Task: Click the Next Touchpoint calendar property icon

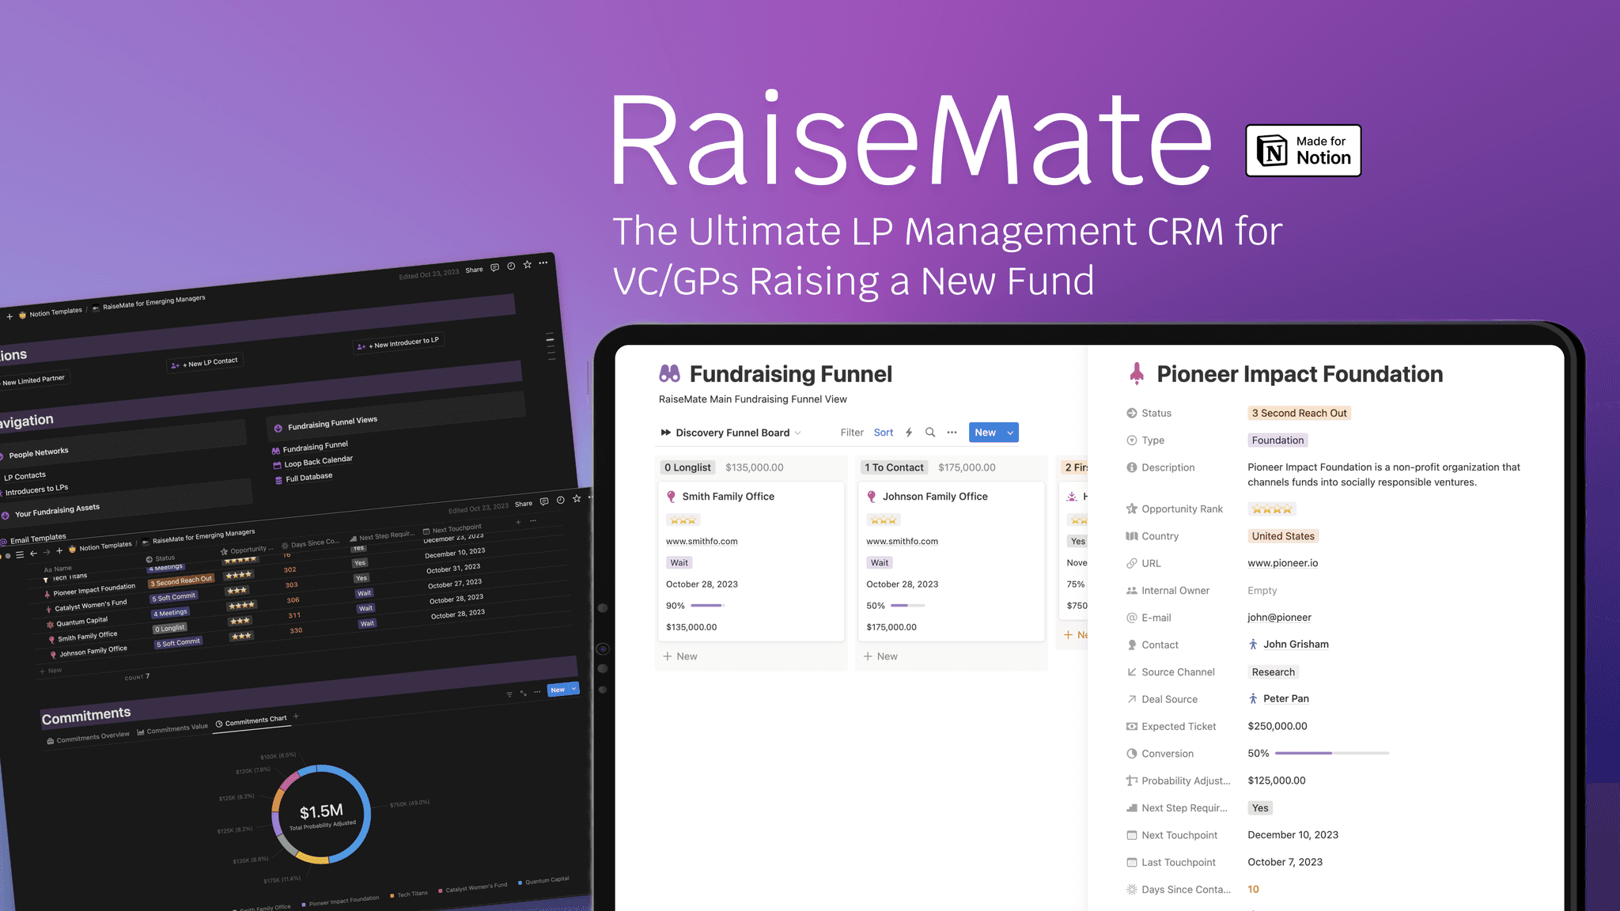Action: coord(1131,835)
